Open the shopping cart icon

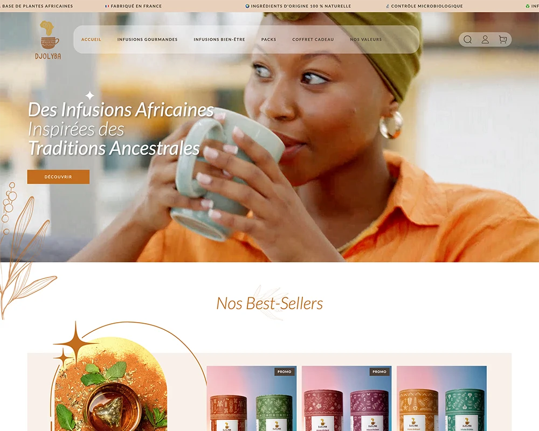coord(503,39)
